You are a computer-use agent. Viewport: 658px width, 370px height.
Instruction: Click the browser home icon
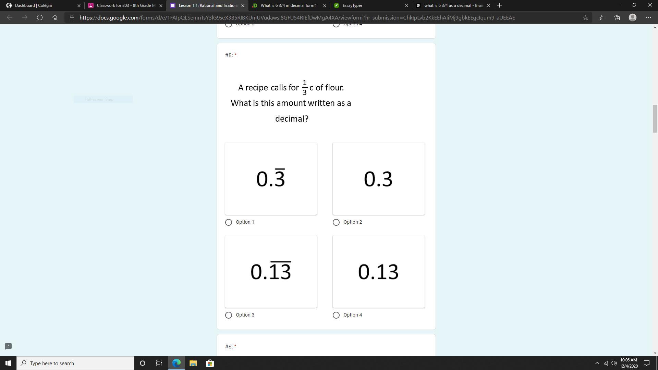click(x=55, y=17)
